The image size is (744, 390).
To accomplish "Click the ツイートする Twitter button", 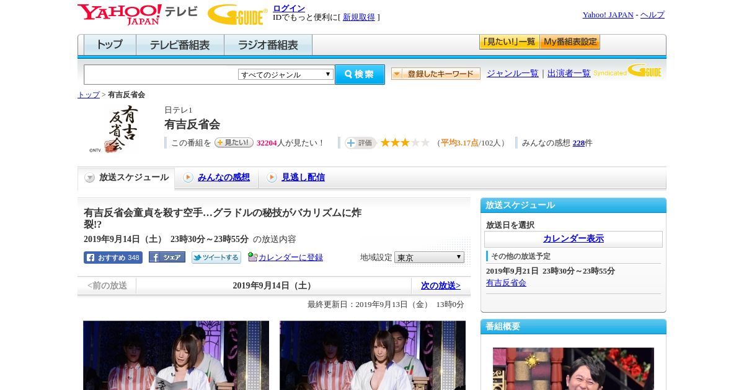I will pos(216,258).
